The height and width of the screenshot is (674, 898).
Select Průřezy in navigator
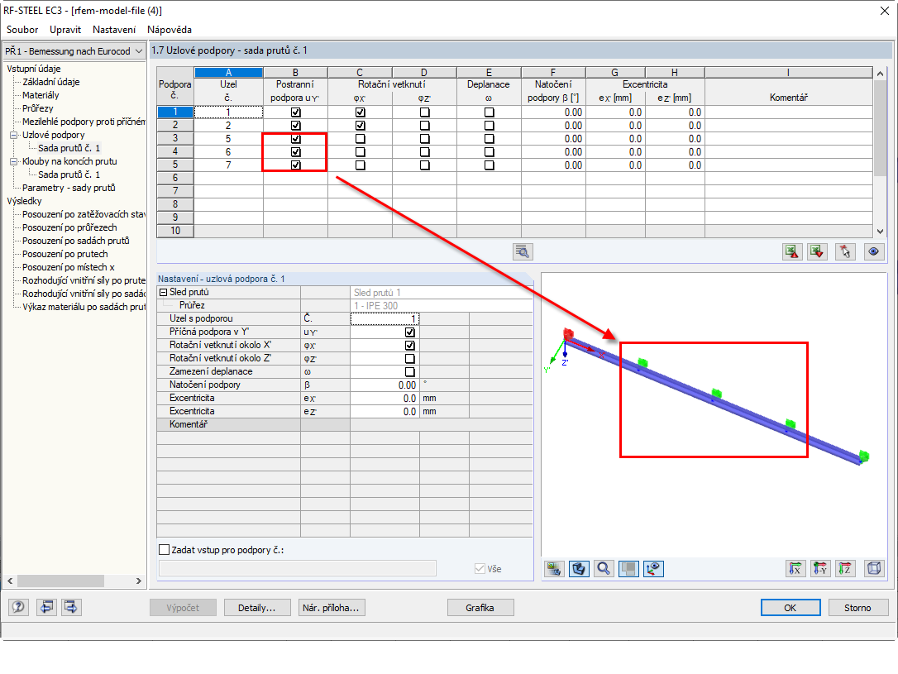tap(38, 108)
